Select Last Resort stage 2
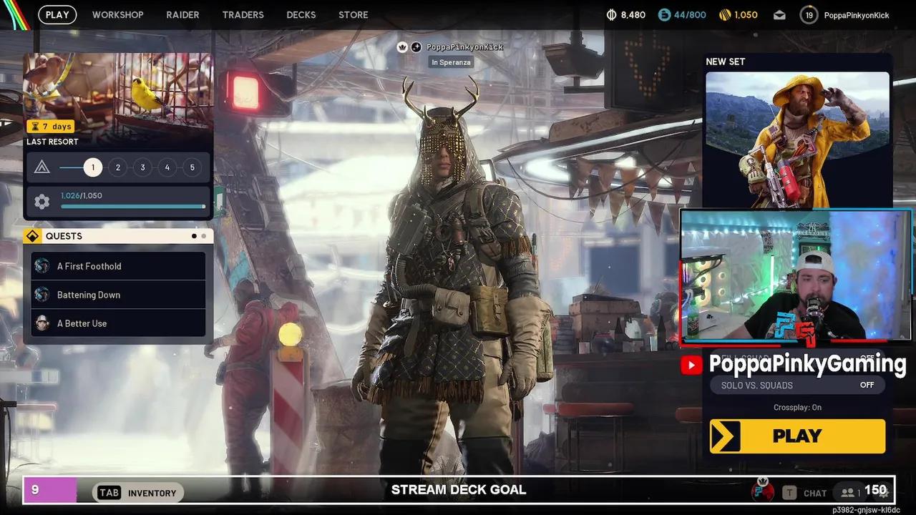 117,167
